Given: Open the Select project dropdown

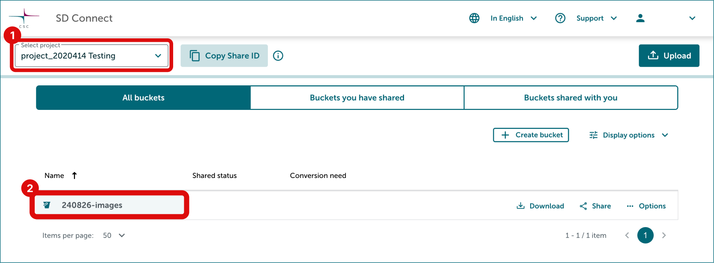Looking at the screenshot, I should [x=92, y=56].
